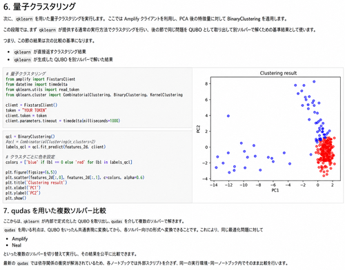This screenshot has height=270, width=345.
Task: Click code line "client = FixstarsClient()"
Action: click(32, 105)
